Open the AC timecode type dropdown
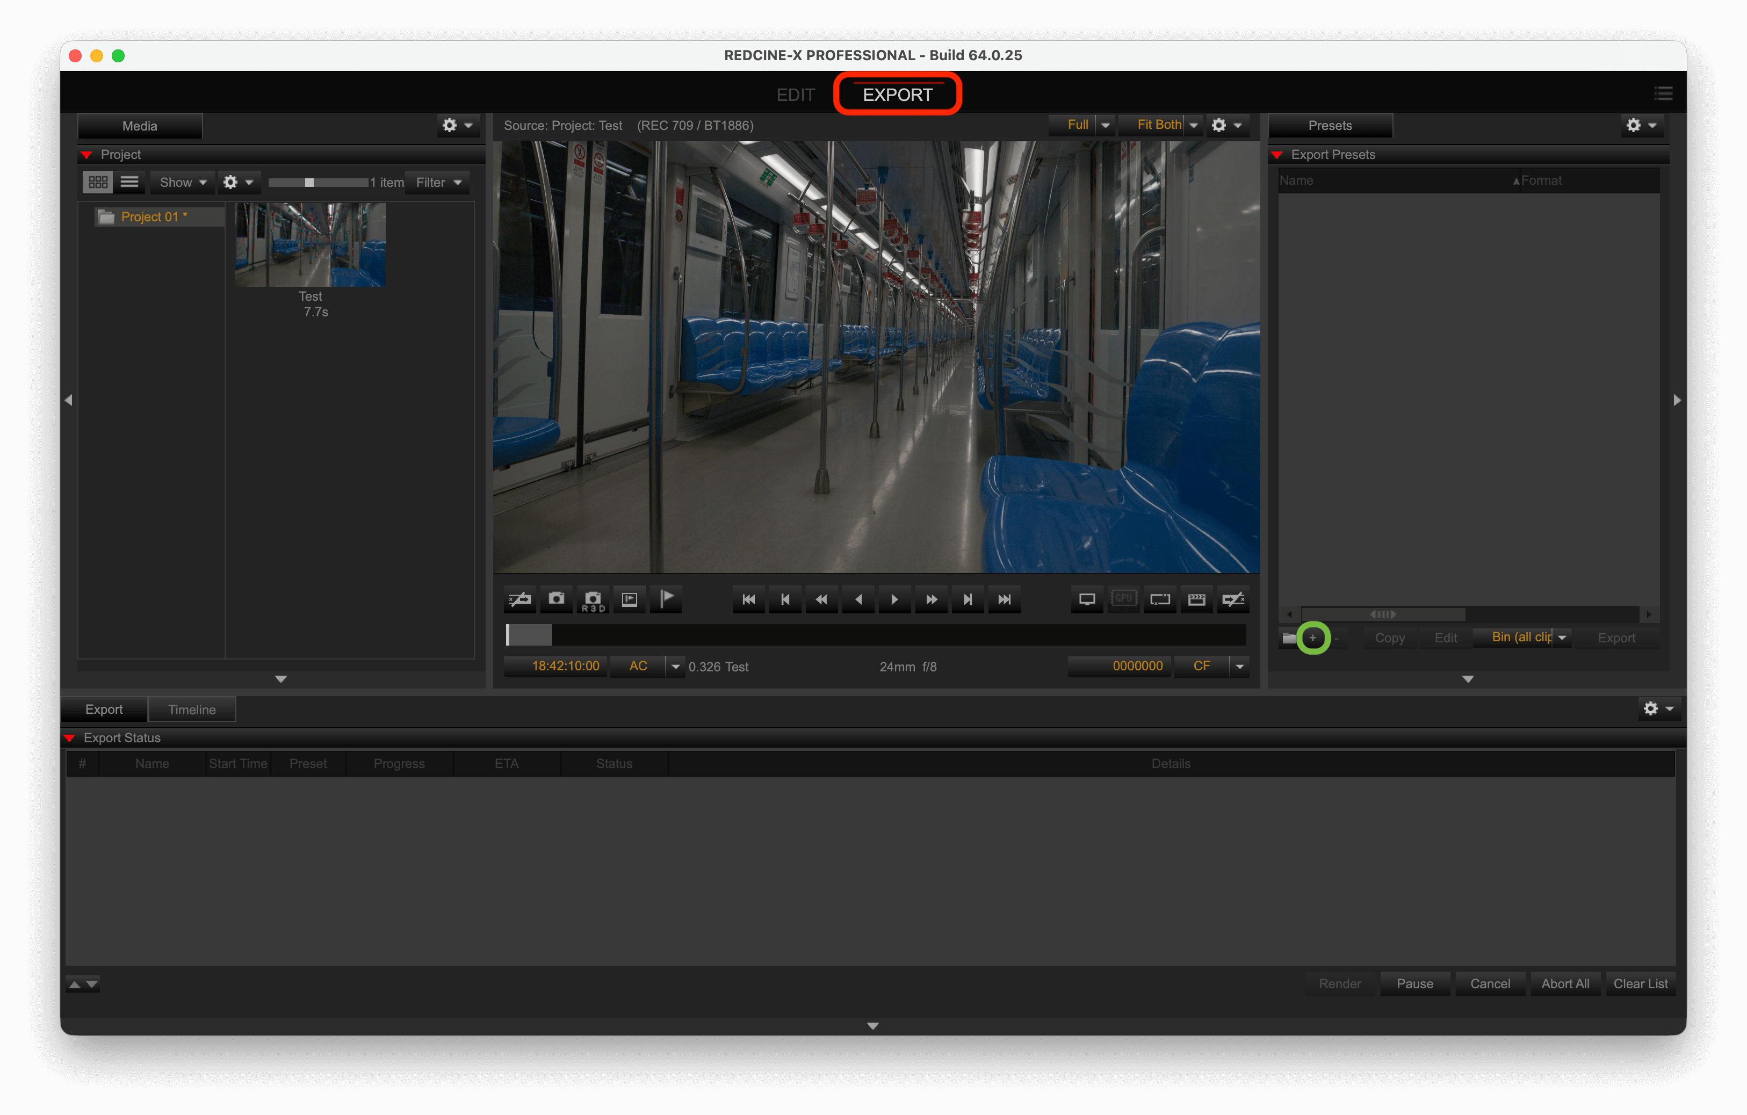The height and width of the screenshot is (1115, 1747). 647,666
